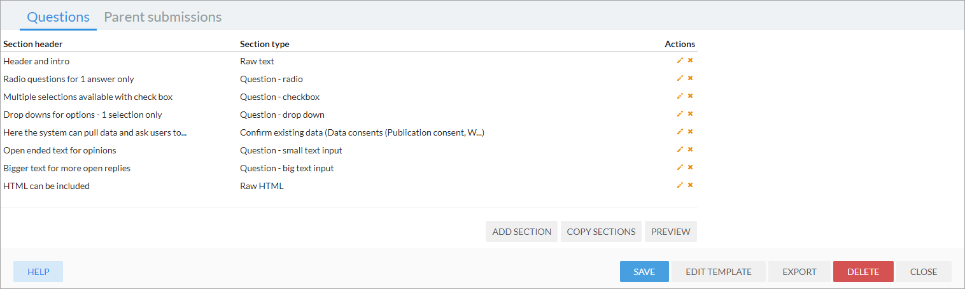Click the Copy Sections button
This screenshot has width=965, height=289.
pos(601,232)
